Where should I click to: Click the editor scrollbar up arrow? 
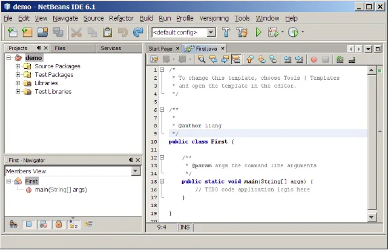tap(372, 71)
